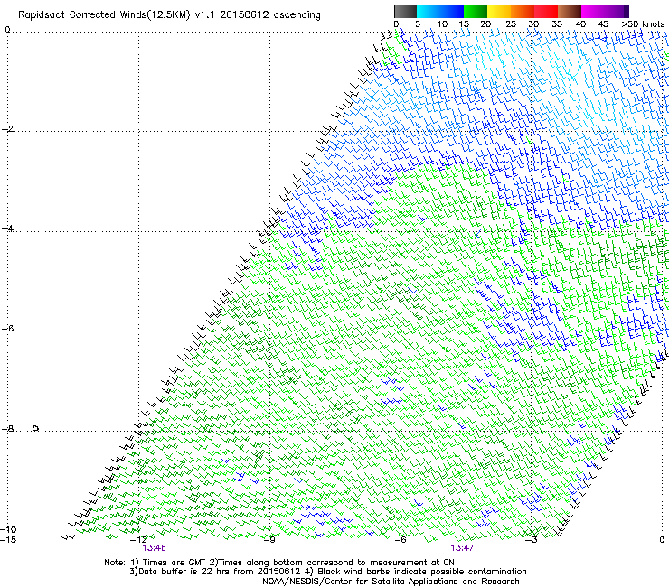Screen dimensions: 669x587
Task: Click the blue 10-15 knots color swatch
Action: (x=452, y=11)
